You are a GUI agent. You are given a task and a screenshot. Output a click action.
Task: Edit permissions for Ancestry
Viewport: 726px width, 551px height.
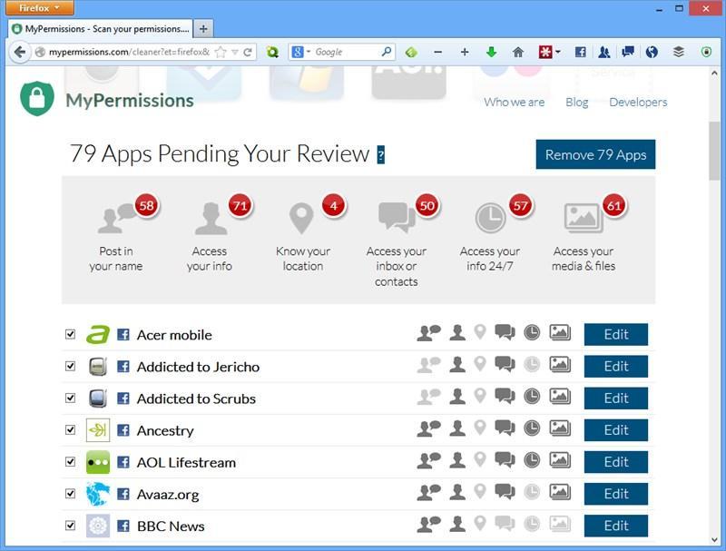616,430
